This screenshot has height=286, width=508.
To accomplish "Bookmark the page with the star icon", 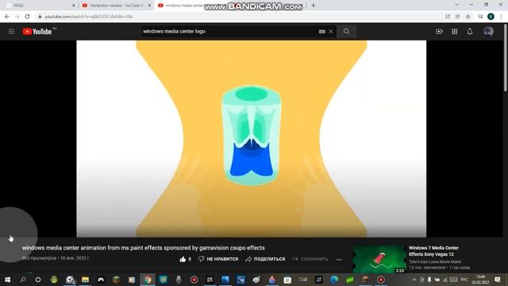I will pyautogui.click(x=468, y=17).
